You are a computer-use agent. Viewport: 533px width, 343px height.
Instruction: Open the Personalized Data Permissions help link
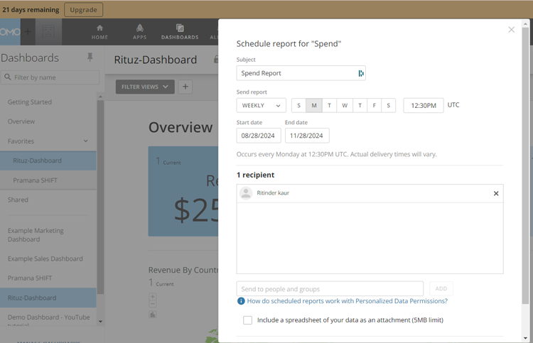point(347,301)
